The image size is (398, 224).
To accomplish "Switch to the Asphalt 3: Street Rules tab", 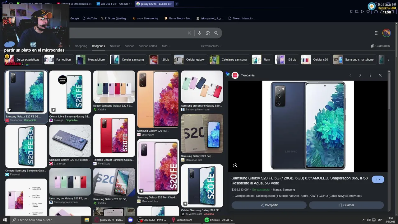I will [x=74, y=4].
